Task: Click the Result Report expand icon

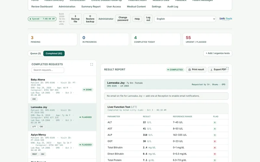Action: (227, 68)
